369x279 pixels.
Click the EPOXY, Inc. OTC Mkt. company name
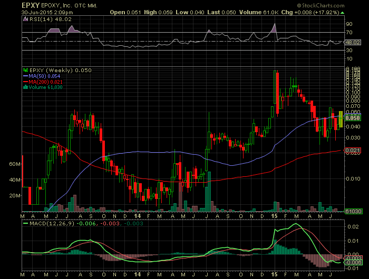[69, 5]
